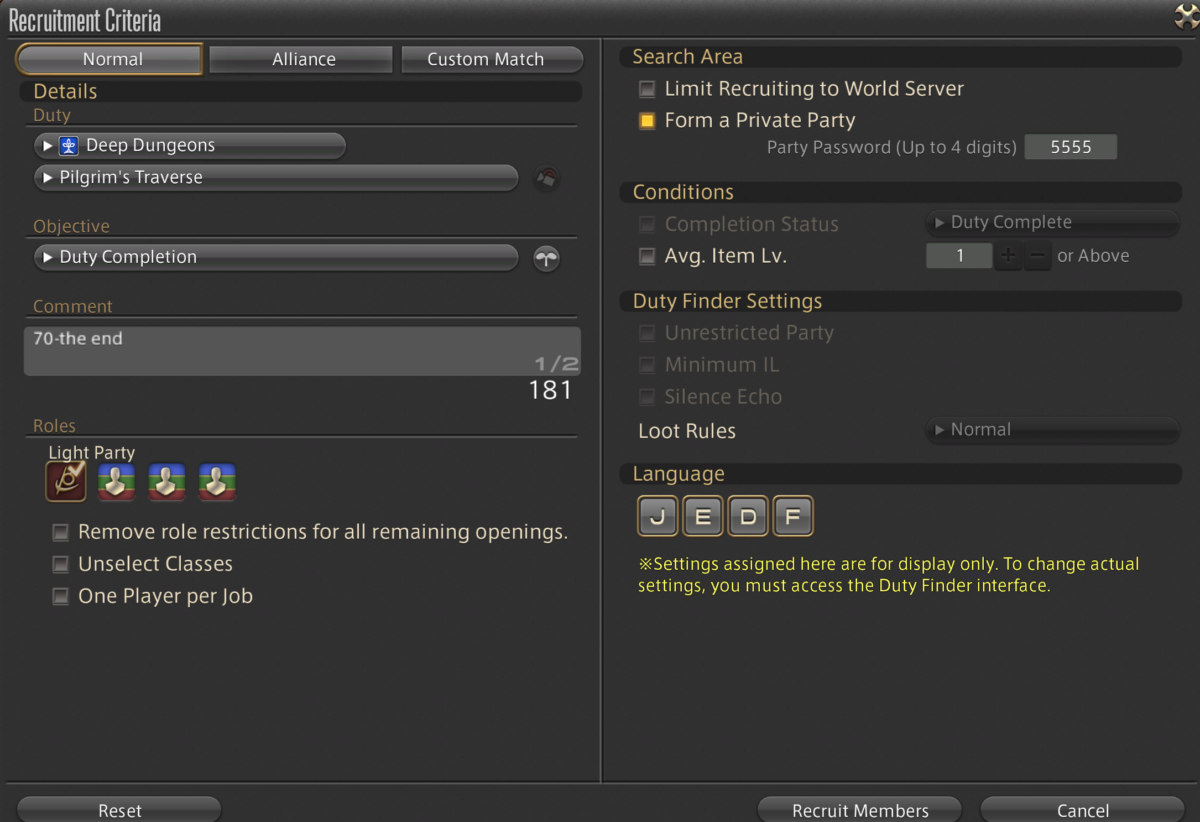Switch to the Alliance tab
The height and width of the screenshot is (822, 1200).
(x=303, y=59)
